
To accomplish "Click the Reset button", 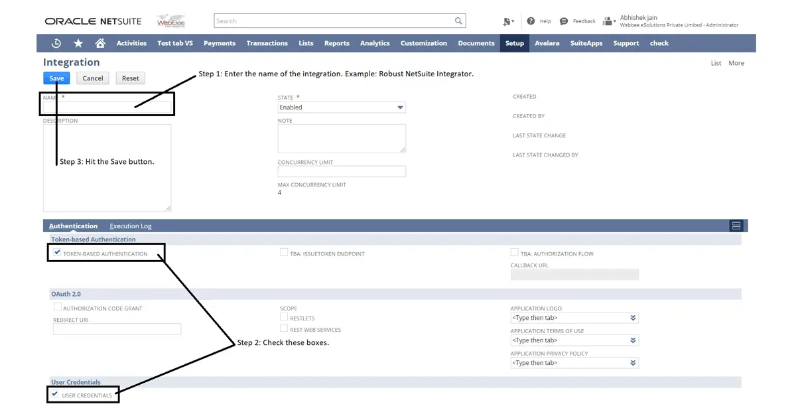I will point(130,78).
